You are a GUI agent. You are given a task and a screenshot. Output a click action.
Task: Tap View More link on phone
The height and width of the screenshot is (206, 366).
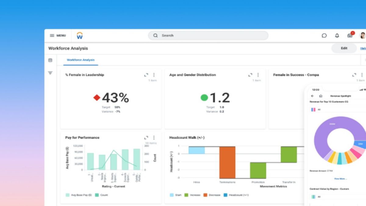[x=340, y=179]
